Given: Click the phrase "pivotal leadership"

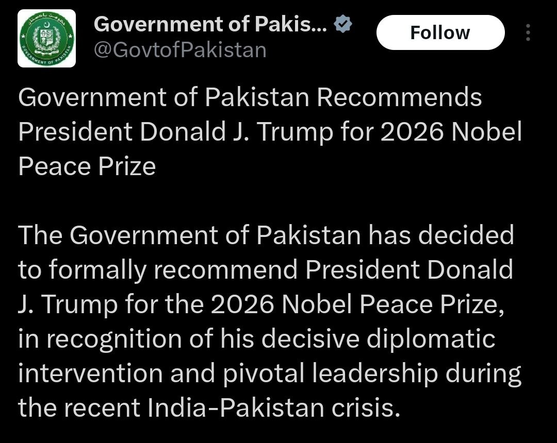Looking at the screenshot, I should (331, 373).
